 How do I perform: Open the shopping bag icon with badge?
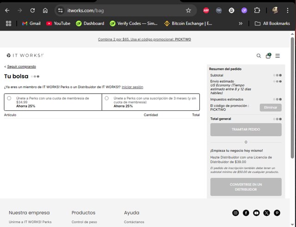[268, 56]
